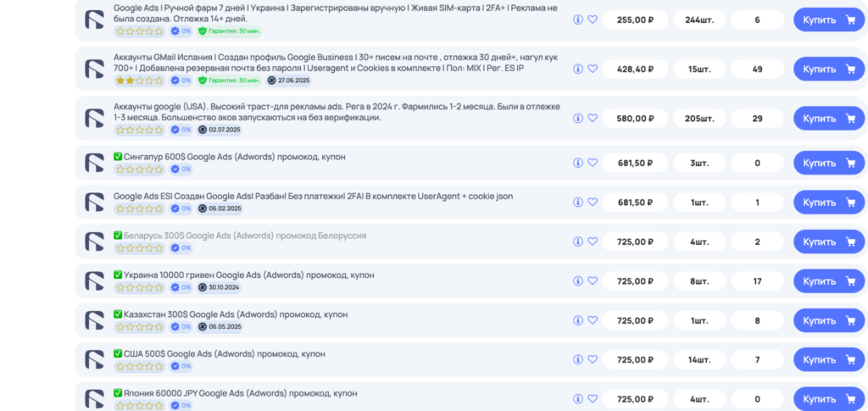Image resolution: width=868 pixels, height=411 pixels.
Task: Click info icon for GMail Испания accounts
Action: [x=578, y=69]
